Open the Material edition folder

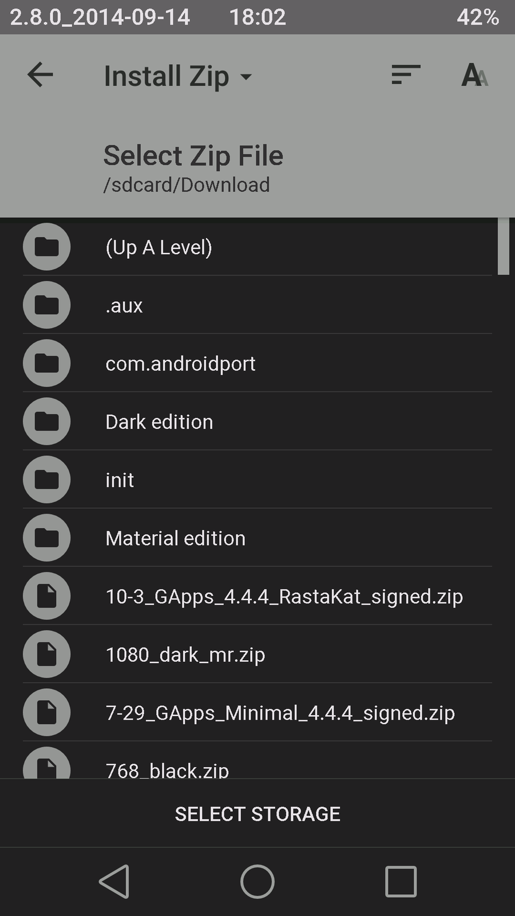[175, 538]
